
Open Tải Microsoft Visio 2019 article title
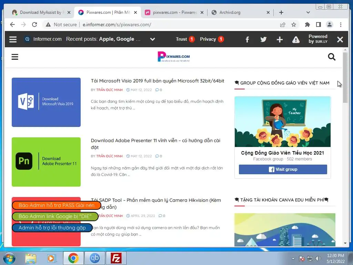[157, 81]
